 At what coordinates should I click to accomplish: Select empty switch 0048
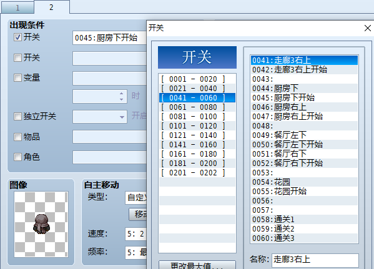[304, 126]
